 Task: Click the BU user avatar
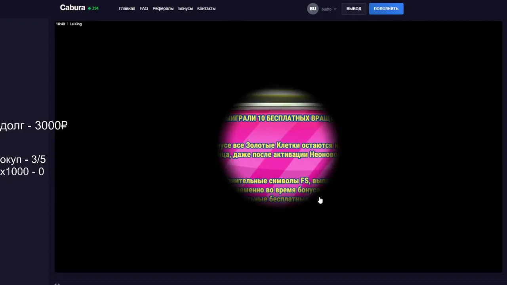pyautogui.click(x=313, y=9)
